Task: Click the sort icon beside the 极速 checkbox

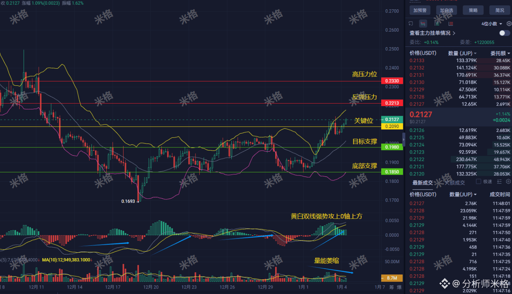Action: coord(499,181)
